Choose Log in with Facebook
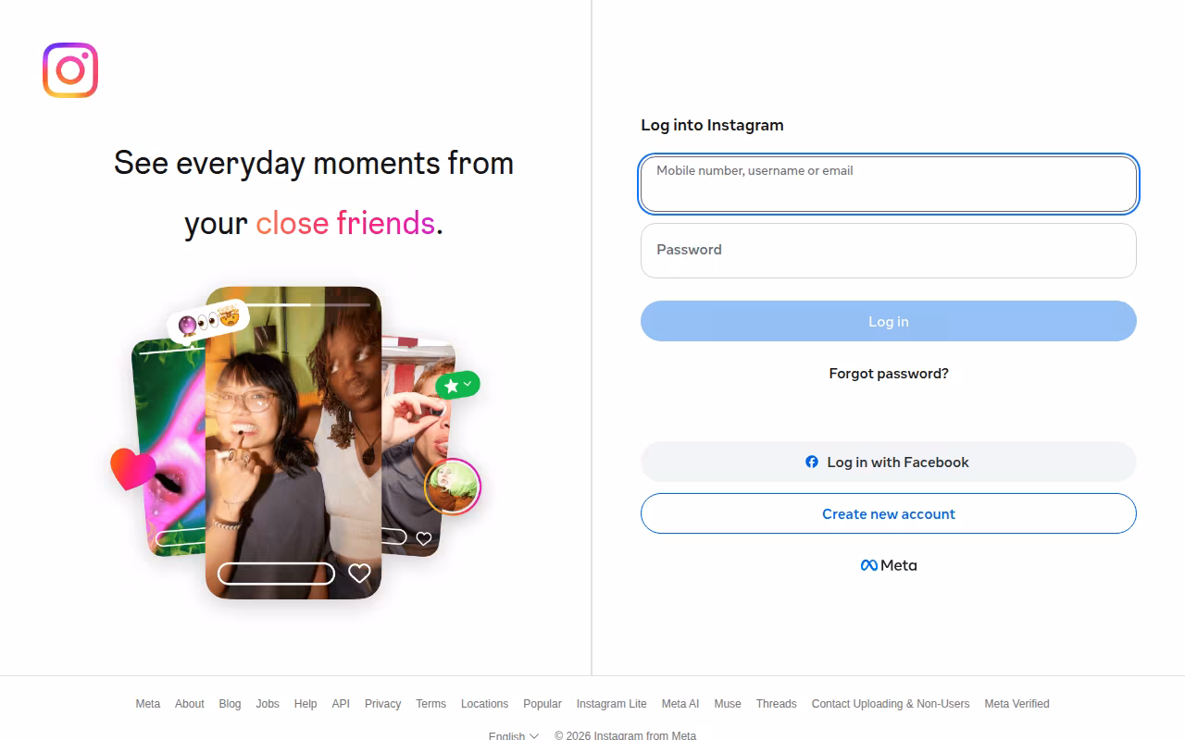1185x740 pixels. [889, 462]
